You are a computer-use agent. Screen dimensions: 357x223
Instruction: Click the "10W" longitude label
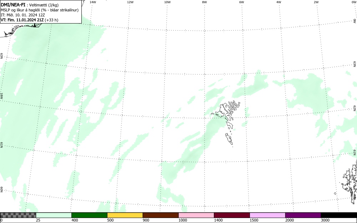tap(167, 2)
